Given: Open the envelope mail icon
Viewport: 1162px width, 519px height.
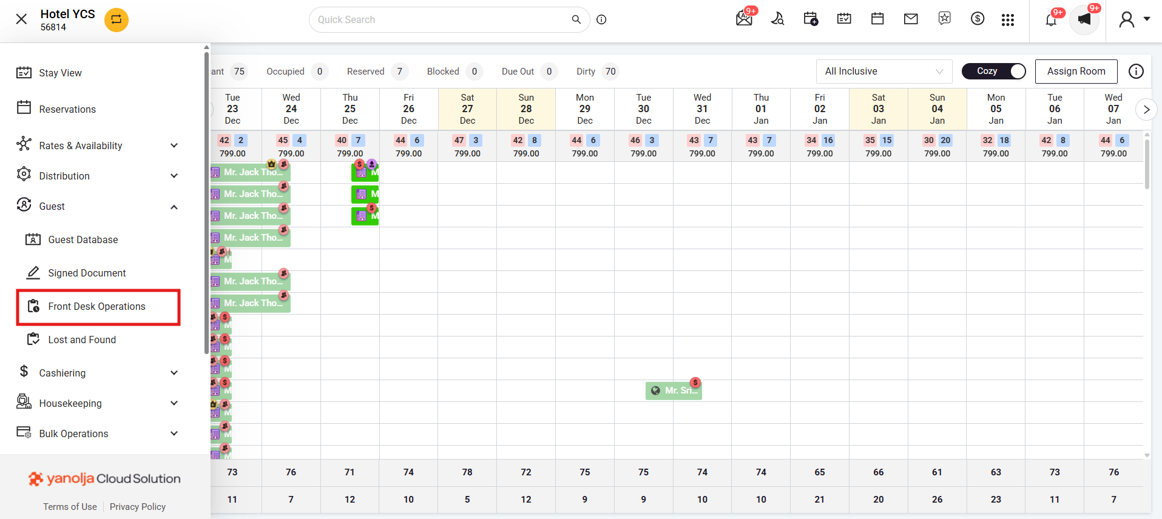Looking at the screenshot, I should click(911, 19).
